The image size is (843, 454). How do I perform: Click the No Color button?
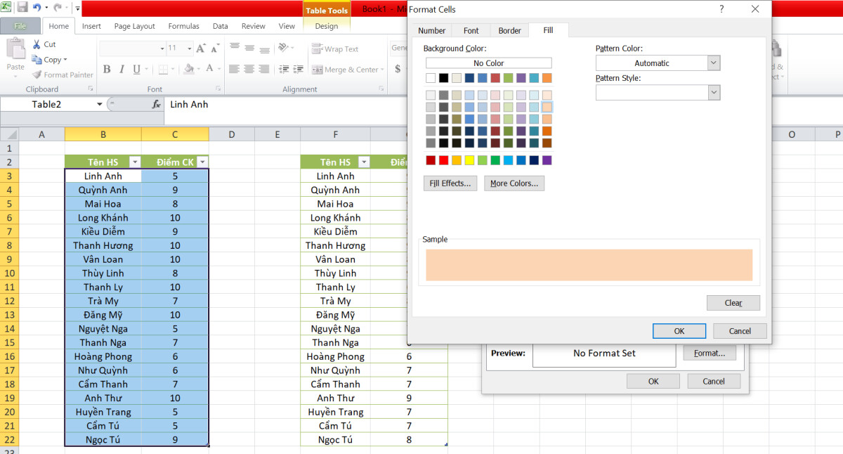488,63
